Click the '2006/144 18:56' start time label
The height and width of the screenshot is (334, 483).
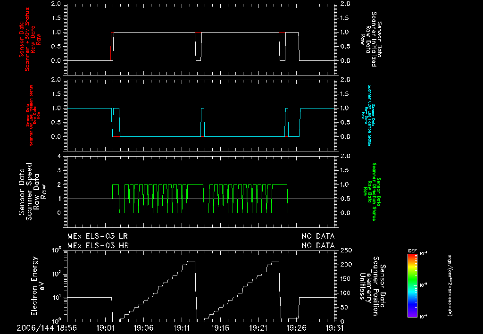click(x=47, y=328)
